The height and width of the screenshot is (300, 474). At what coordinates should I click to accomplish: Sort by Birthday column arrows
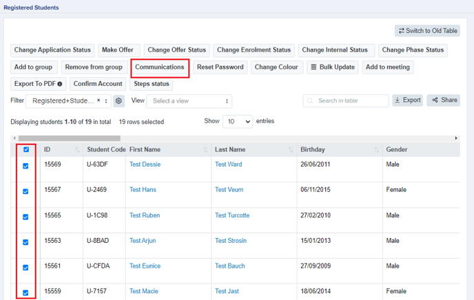377,150
